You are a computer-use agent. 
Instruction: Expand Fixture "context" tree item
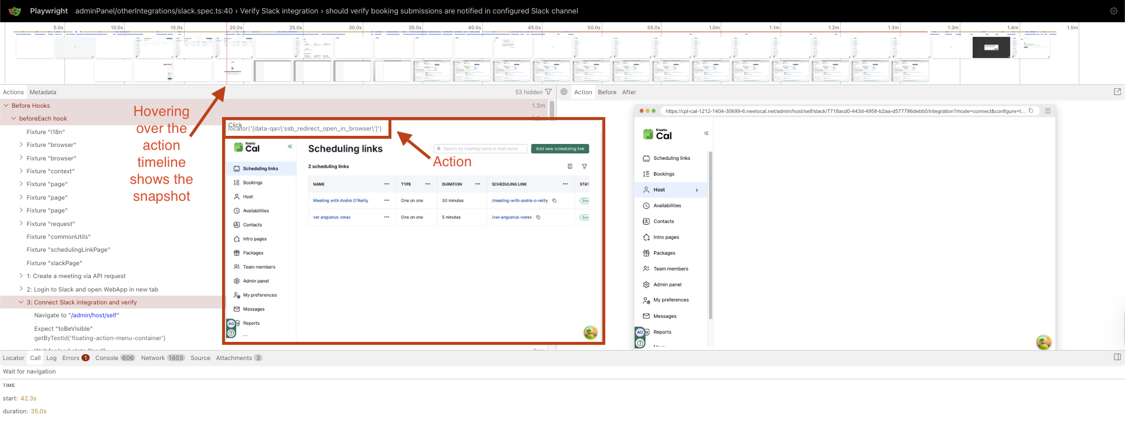coord(22,171)
